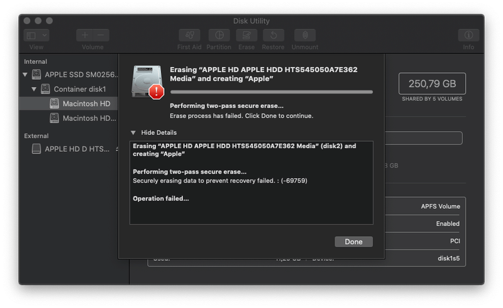
Task: Click the 'PCI' connection value
Action: [455, 241]
